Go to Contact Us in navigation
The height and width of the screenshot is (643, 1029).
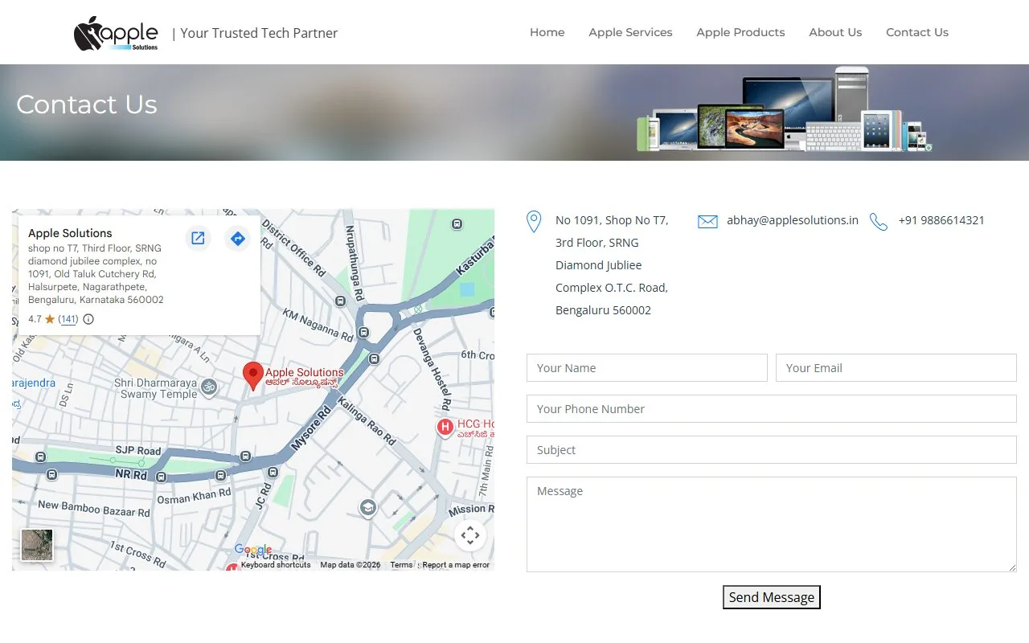[x=917, y=32]
